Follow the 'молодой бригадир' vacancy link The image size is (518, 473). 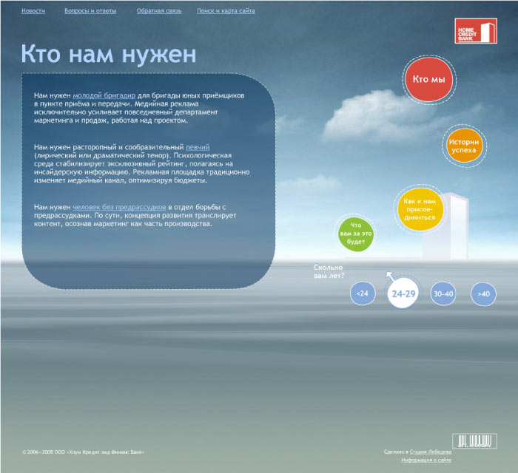(x=104, y=96)
